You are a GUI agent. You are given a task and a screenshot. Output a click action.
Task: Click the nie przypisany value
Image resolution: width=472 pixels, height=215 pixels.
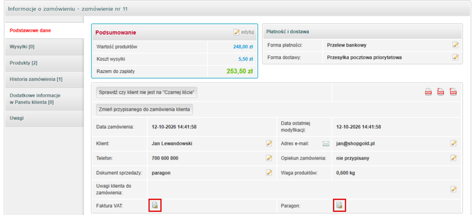click(353, 158)
